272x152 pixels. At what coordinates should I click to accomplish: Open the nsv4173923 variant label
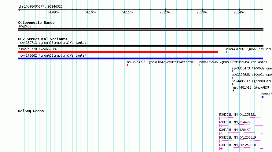161,62
